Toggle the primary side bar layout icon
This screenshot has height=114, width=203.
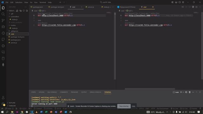pos(173,2)
